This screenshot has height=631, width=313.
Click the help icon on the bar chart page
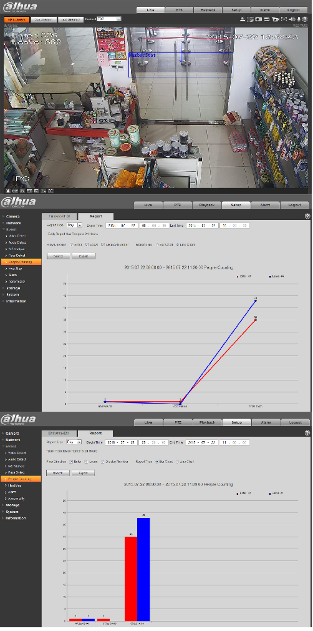tap(307, 433)
